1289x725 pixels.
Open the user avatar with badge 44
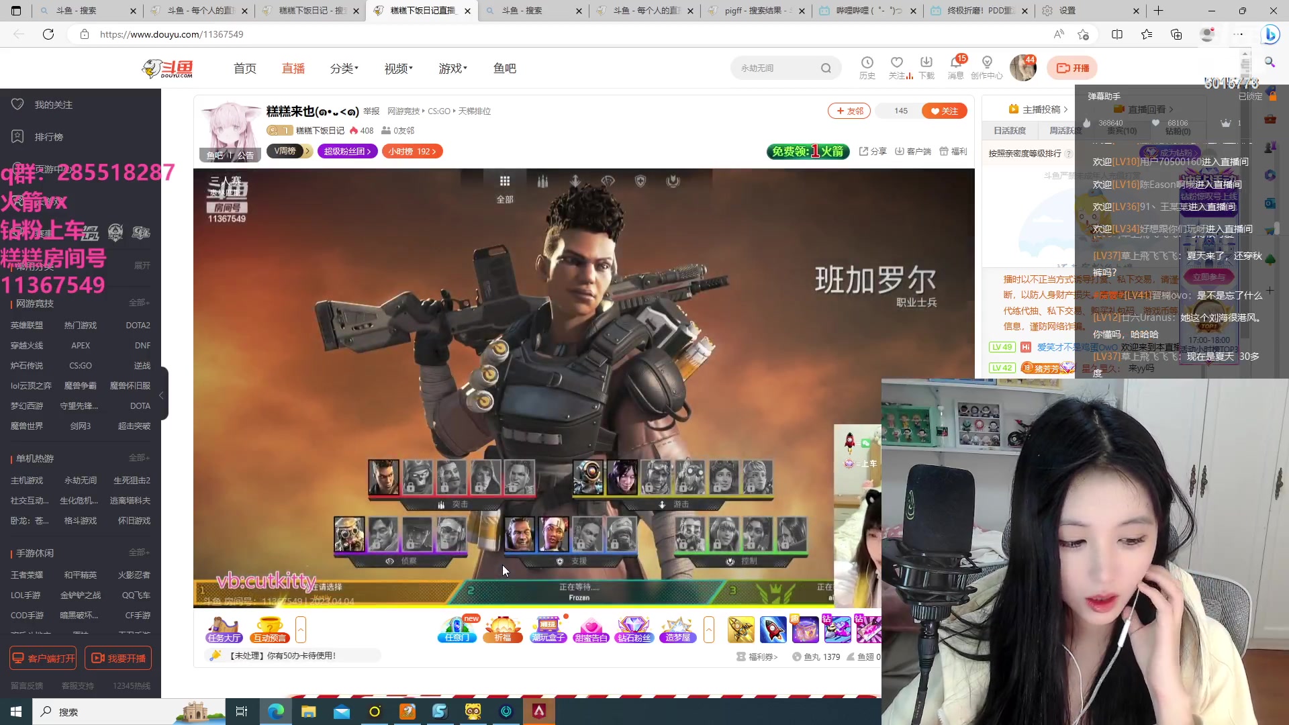pyautogui.click(x=1022, y=68)
